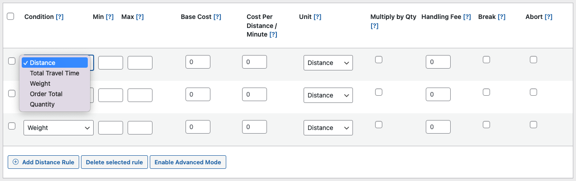Open the Abort help [?] link

[x=548, y=17]
